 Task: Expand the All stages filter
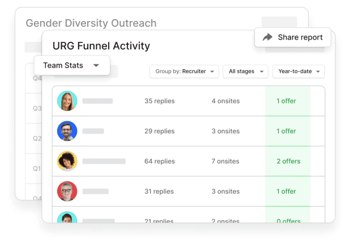coord(245,71)
